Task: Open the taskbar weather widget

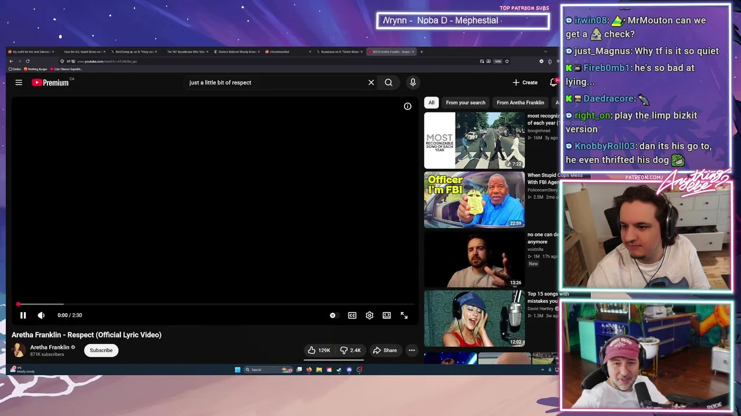Action: (23, 370)
